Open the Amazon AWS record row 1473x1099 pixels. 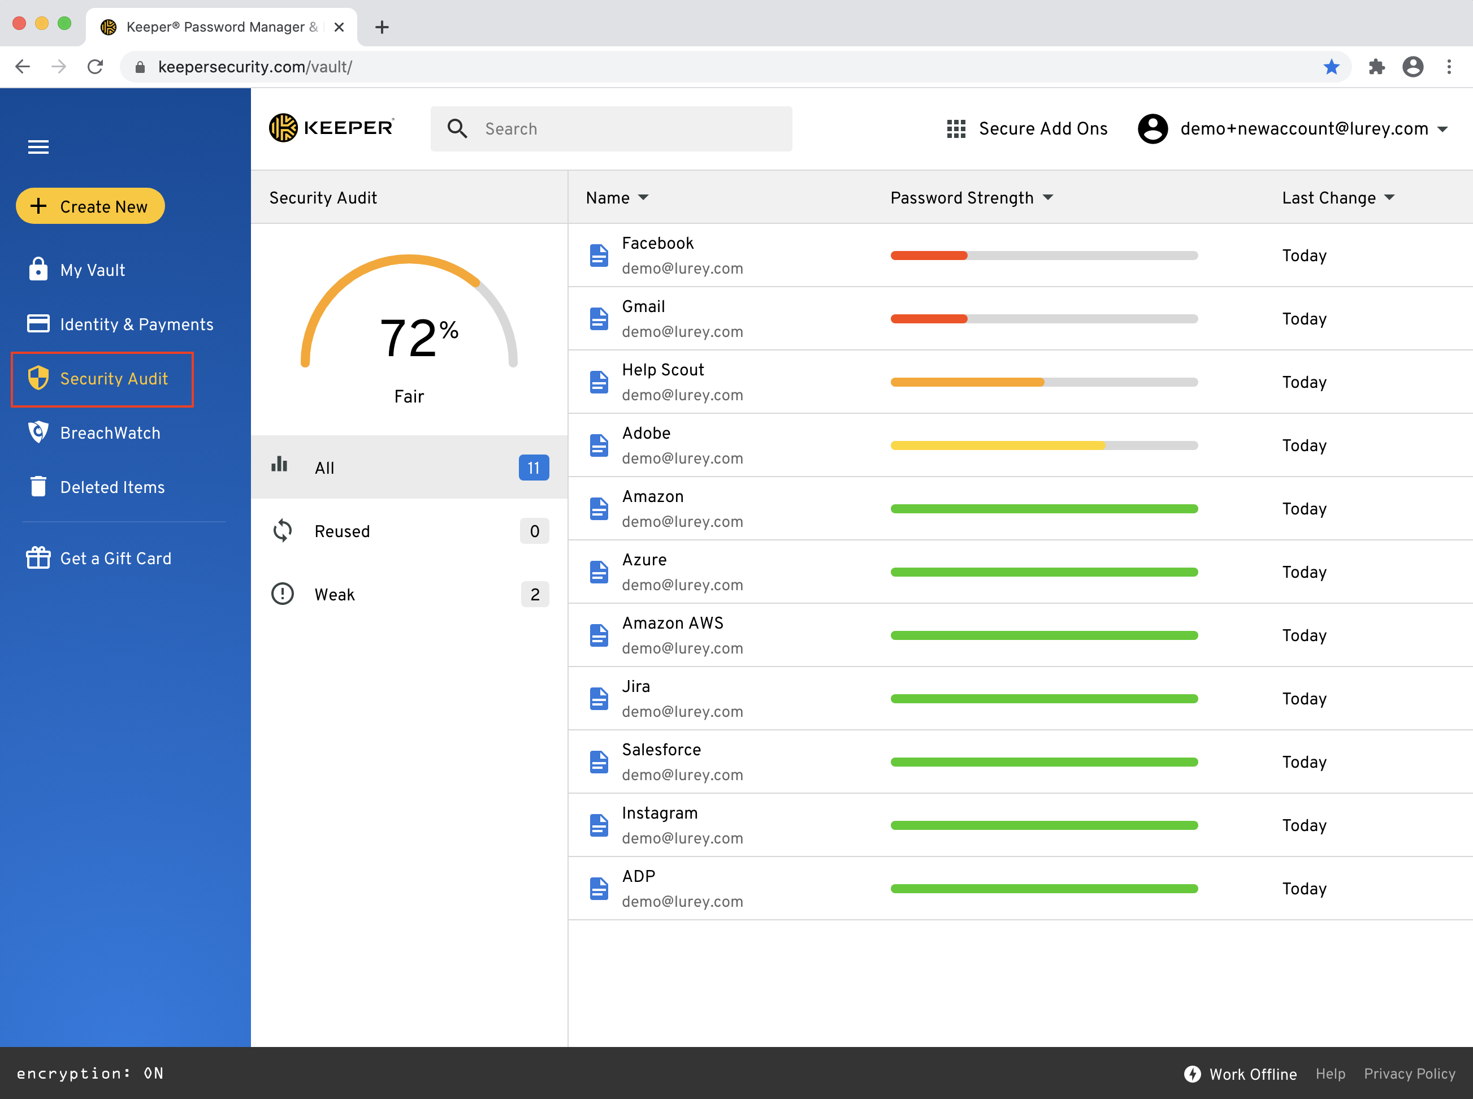pyautogui.click(x=1020, y=635)
